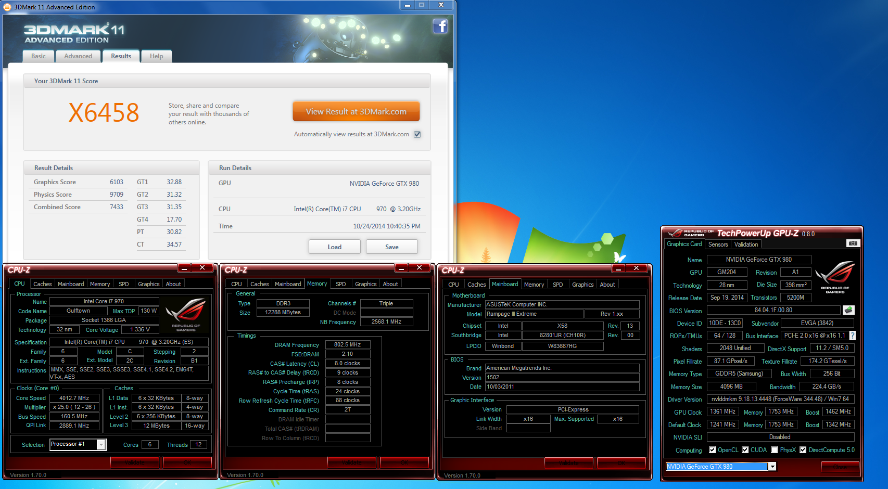888x489 pixels.
Task: Click the Multiplier value x 25.0 ( 12 - 26 )
Action: (74, 407)
